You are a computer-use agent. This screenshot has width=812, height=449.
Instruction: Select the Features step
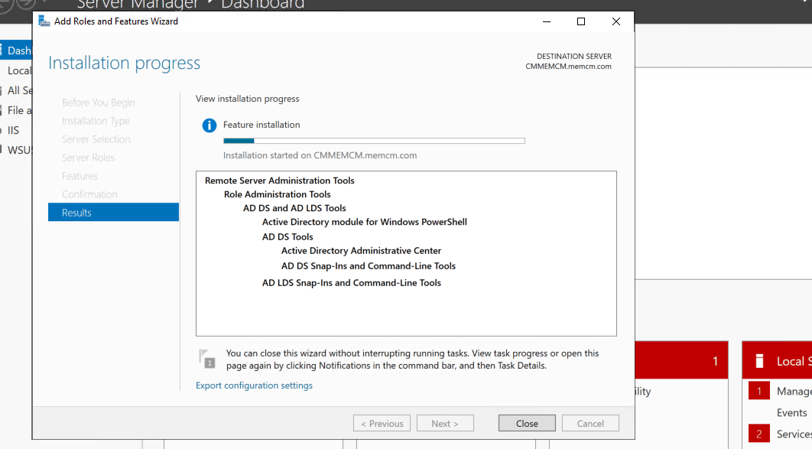[80, 176]
